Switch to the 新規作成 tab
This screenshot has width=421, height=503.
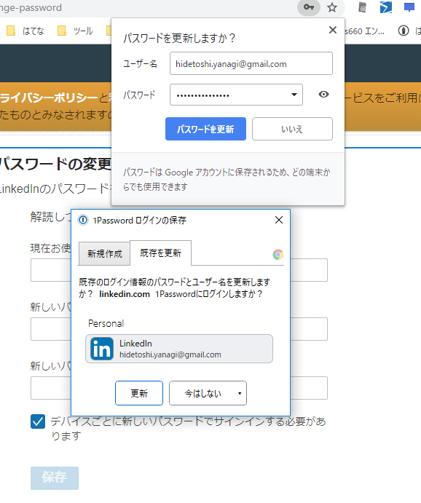coord(105,254)
